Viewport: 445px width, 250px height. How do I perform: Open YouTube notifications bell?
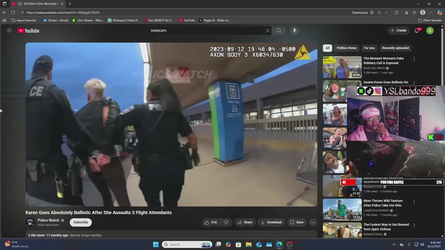pyautogui.click(x=416, y=31)
